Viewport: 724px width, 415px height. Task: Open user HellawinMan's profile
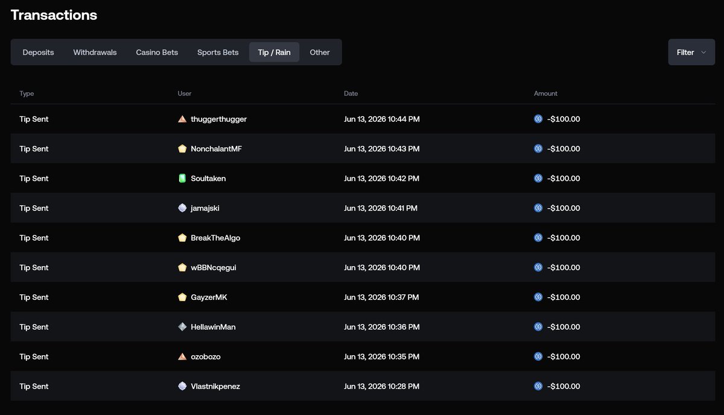click(x=213, y=327)
